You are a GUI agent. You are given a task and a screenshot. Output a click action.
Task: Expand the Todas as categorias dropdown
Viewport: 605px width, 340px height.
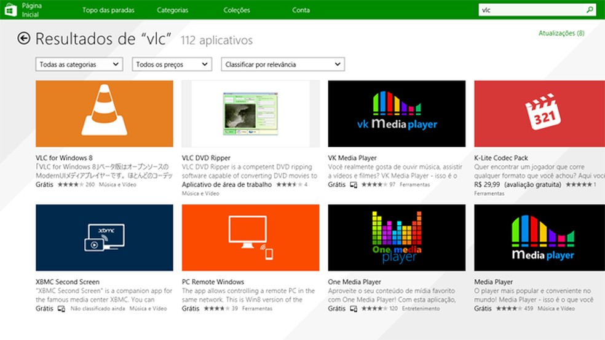79,64
